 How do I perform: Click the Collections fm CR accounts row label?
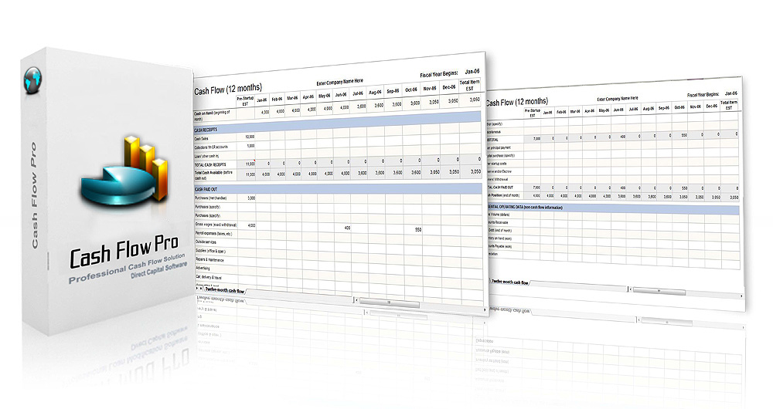[x=211, y=147]
